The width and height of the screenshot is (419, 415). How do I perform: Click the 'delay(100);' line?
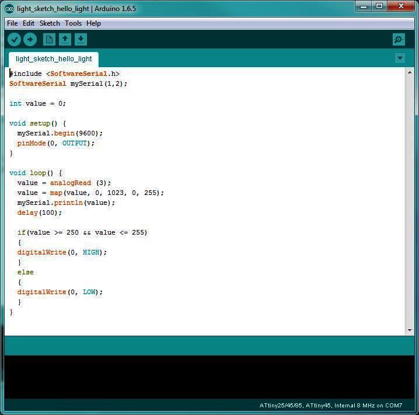coord(40,212)
